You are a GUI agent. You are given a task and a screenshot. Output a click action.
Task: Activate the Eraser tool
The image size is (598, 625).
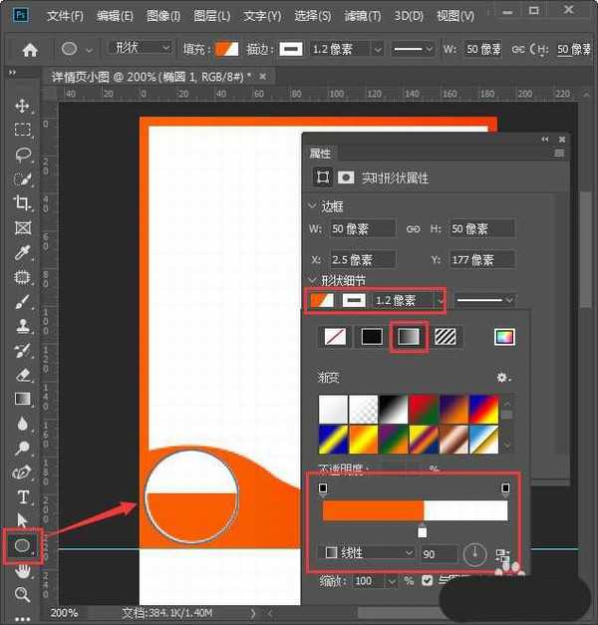pyautogui.click(x=22, y=375)
